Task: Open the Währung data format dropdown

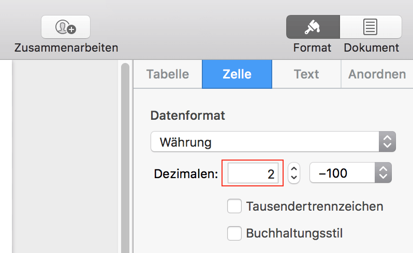Action: click(273, 141)
